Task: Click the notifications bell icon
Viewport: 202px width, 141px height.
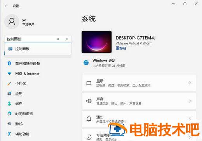Action: coord(89,119)
